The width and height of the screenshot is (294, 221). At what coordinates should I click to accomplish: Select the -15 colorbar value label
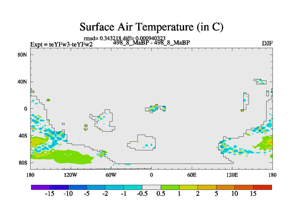click(x=50, y=194)
